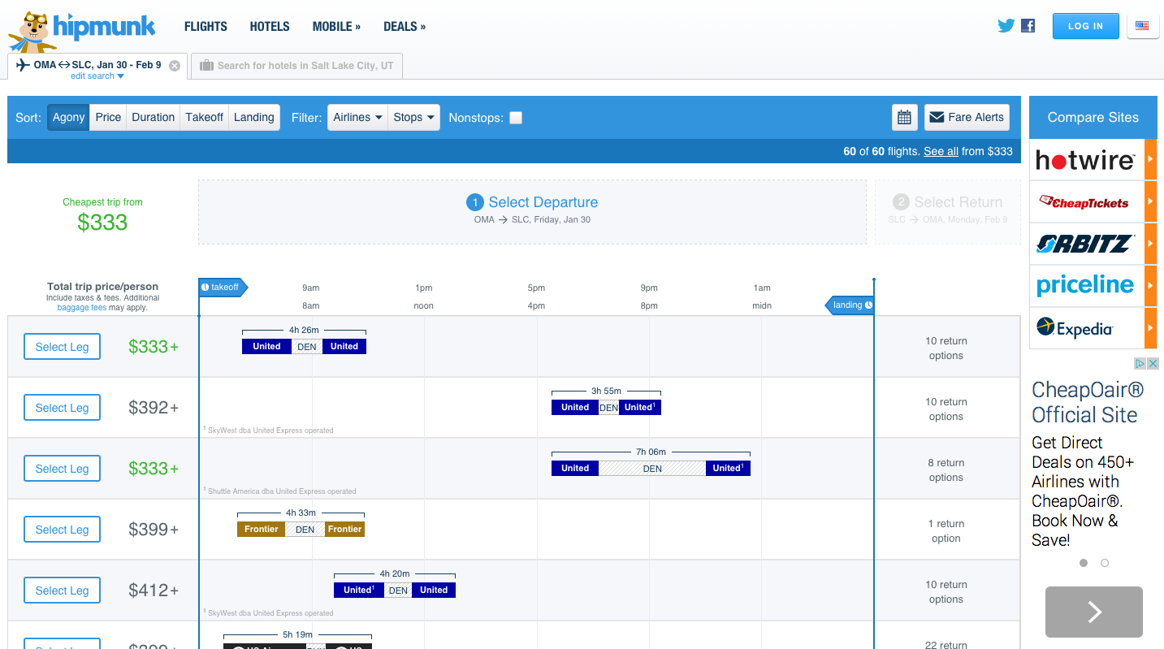The height and width of the screenshot is (649, 1164).
Task: Open the DEALS menu
Action: tap(405, 27)
